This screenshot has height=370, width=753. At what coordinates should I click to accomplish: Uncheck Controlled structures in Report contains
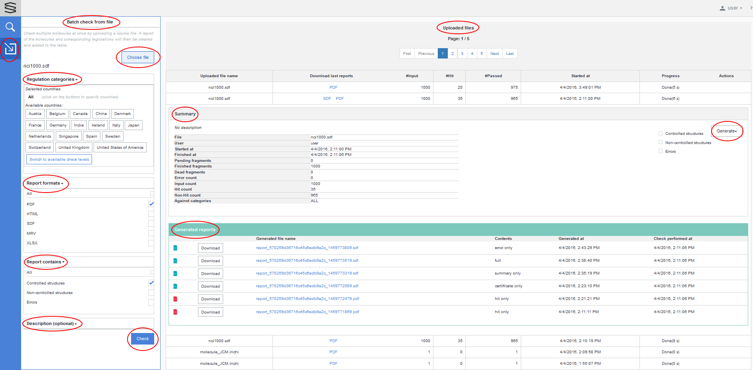click(x=151, y=283)
